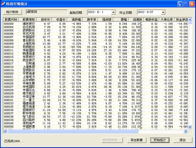Viewport: 196px width, 148px height.
Task: Select the 华能国际 row
Action: click(x=96, y=50)
